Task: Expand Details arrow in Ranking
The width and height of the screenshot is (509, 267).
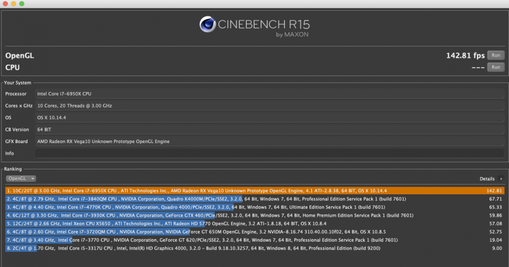Action: 501,179
